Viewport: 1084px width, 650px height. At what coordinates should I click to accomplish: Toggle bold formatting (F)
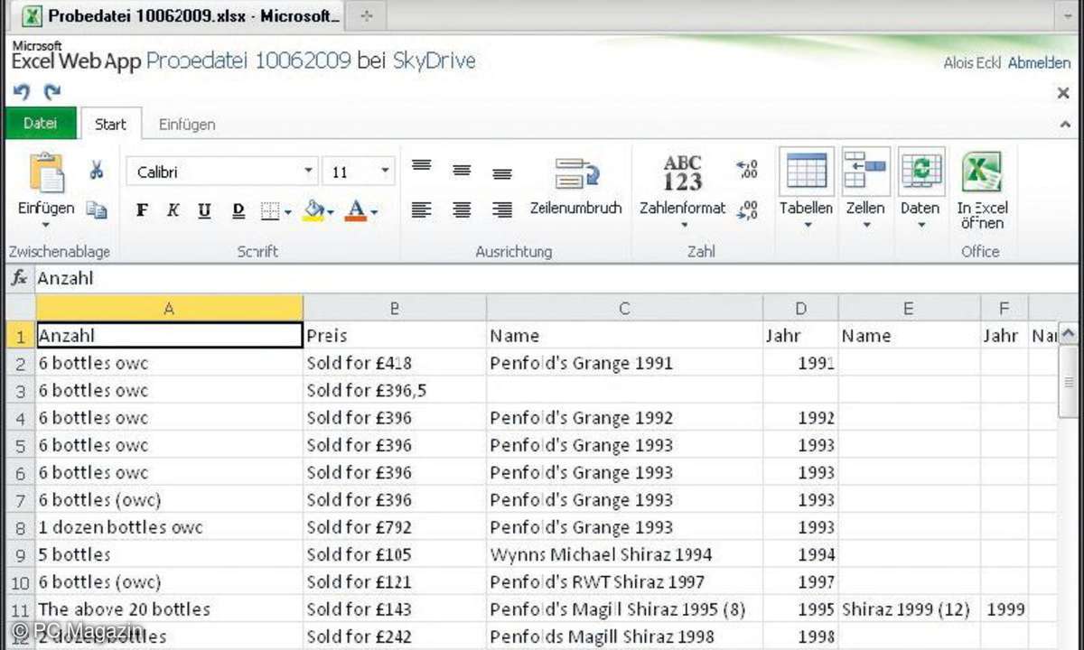coord(142,210)
